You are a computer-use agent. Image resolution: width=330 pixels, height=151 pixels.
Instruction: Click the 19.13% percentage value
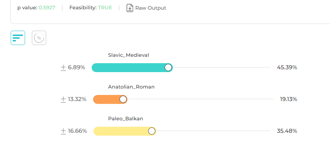(288, 99)
